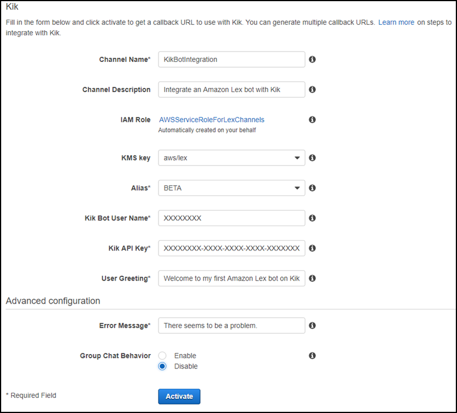Viewport: 457px width, 413px height.
Task: Click the info icon beside User Greeting
Action: 312,278
